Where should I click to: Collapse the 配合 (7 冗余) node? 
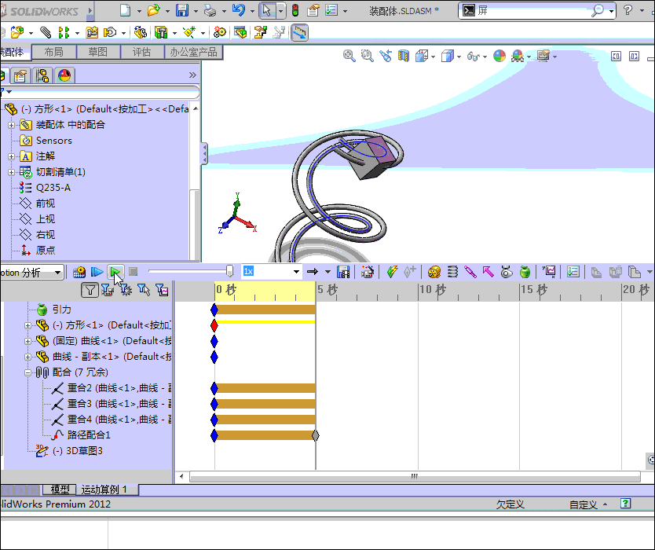[27, 372]
